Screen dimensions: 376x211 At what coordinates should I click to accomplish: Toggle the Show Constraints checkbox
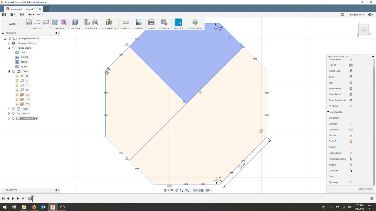(x=351, y=100)
